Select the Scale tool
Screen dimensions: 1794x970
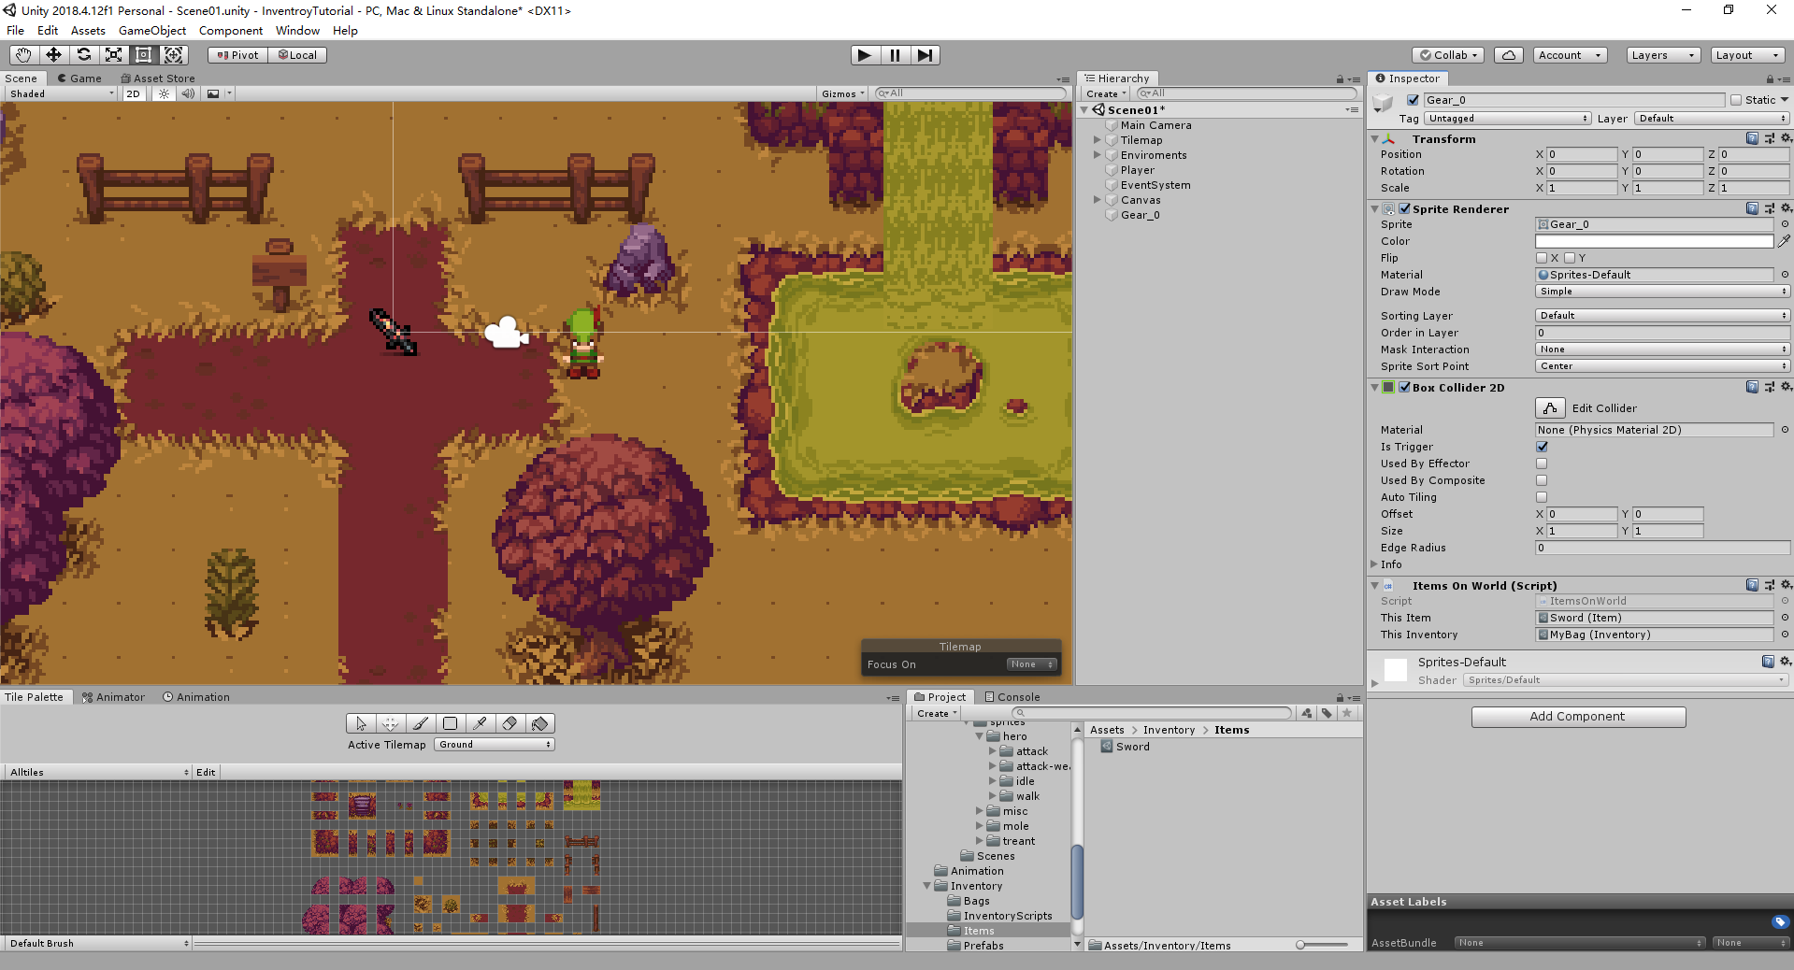tap(113, 54)
